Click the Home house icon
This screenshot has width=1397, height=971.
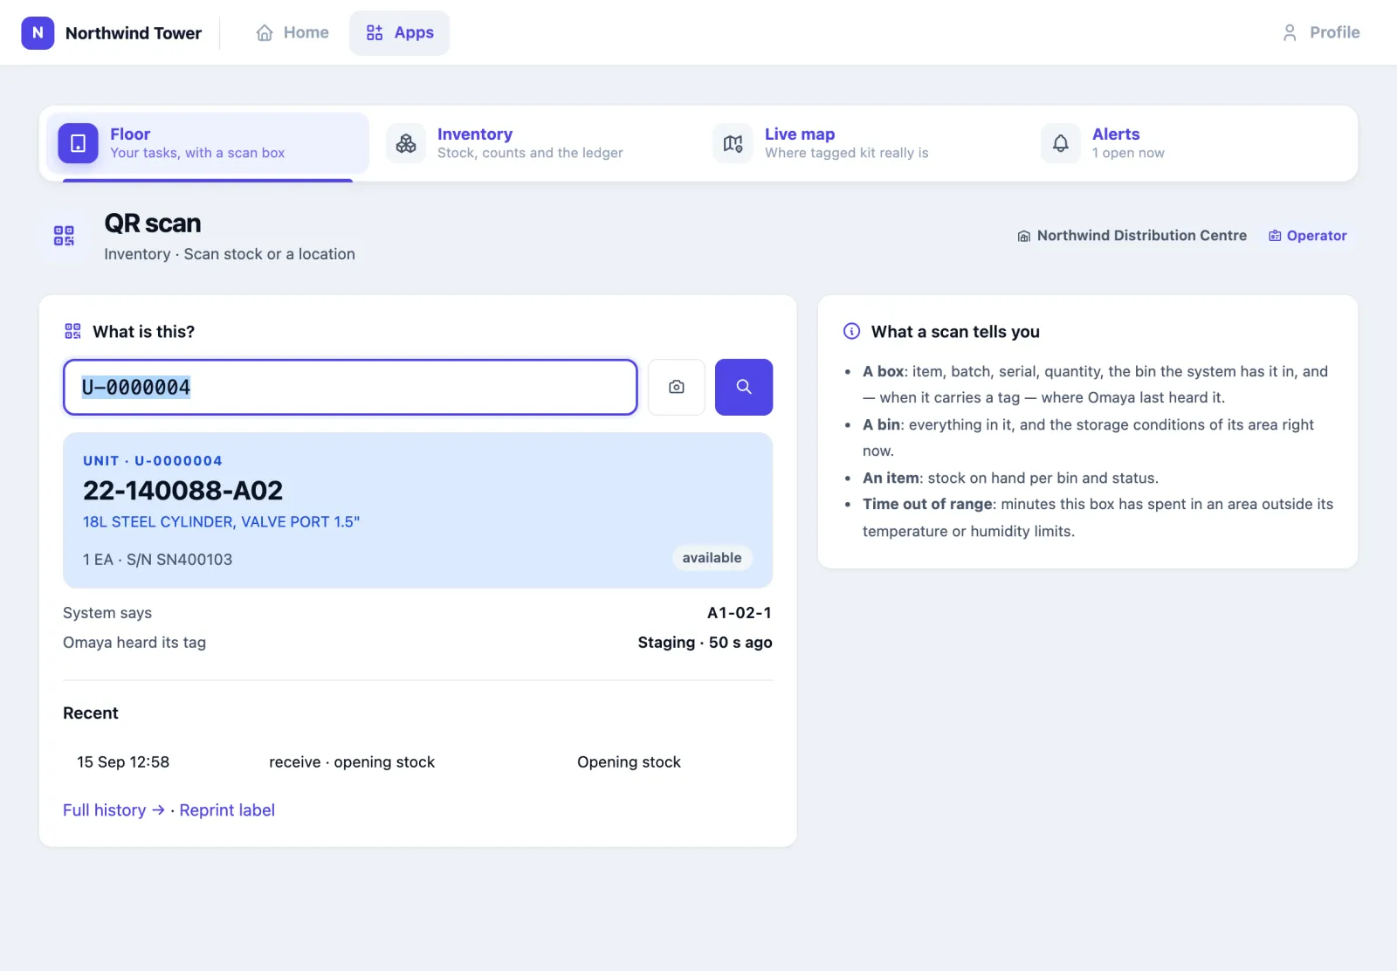(x=265, y=33)
